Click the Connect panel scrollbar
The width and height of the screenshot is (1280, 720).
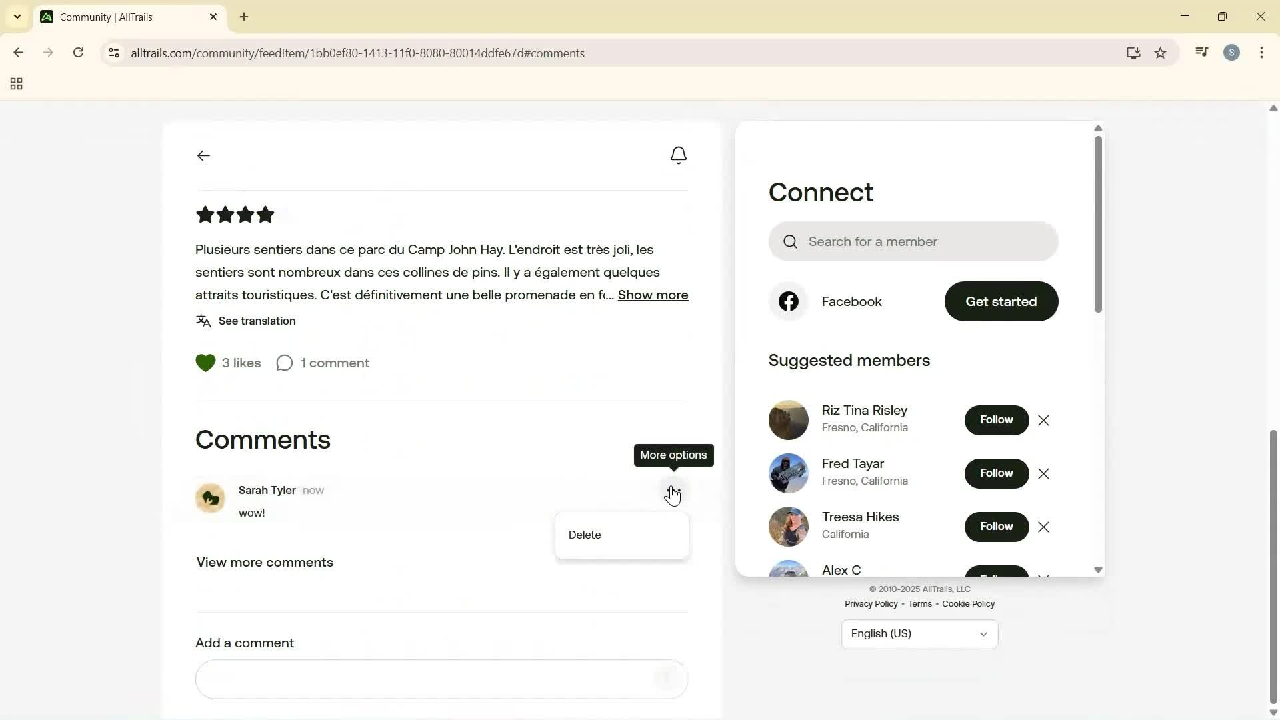click(x=1098, y=227)
